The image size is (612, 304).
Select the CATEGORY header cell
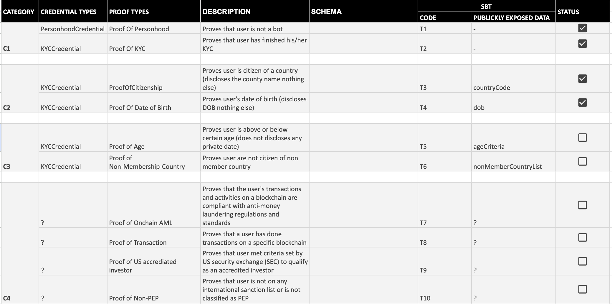(x=20, y=12)
